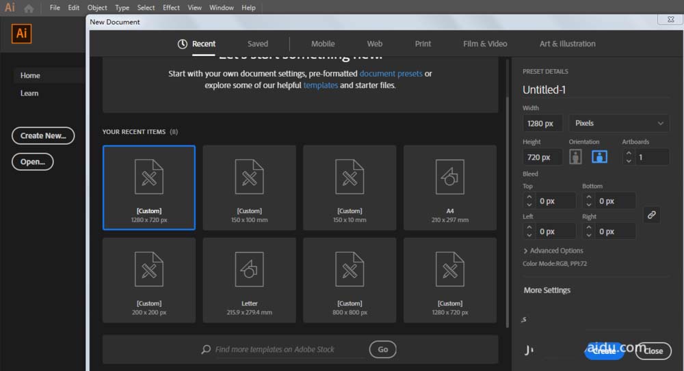Switch to the Saved tab
684x371 pixels.
click(x=257, y=44)
